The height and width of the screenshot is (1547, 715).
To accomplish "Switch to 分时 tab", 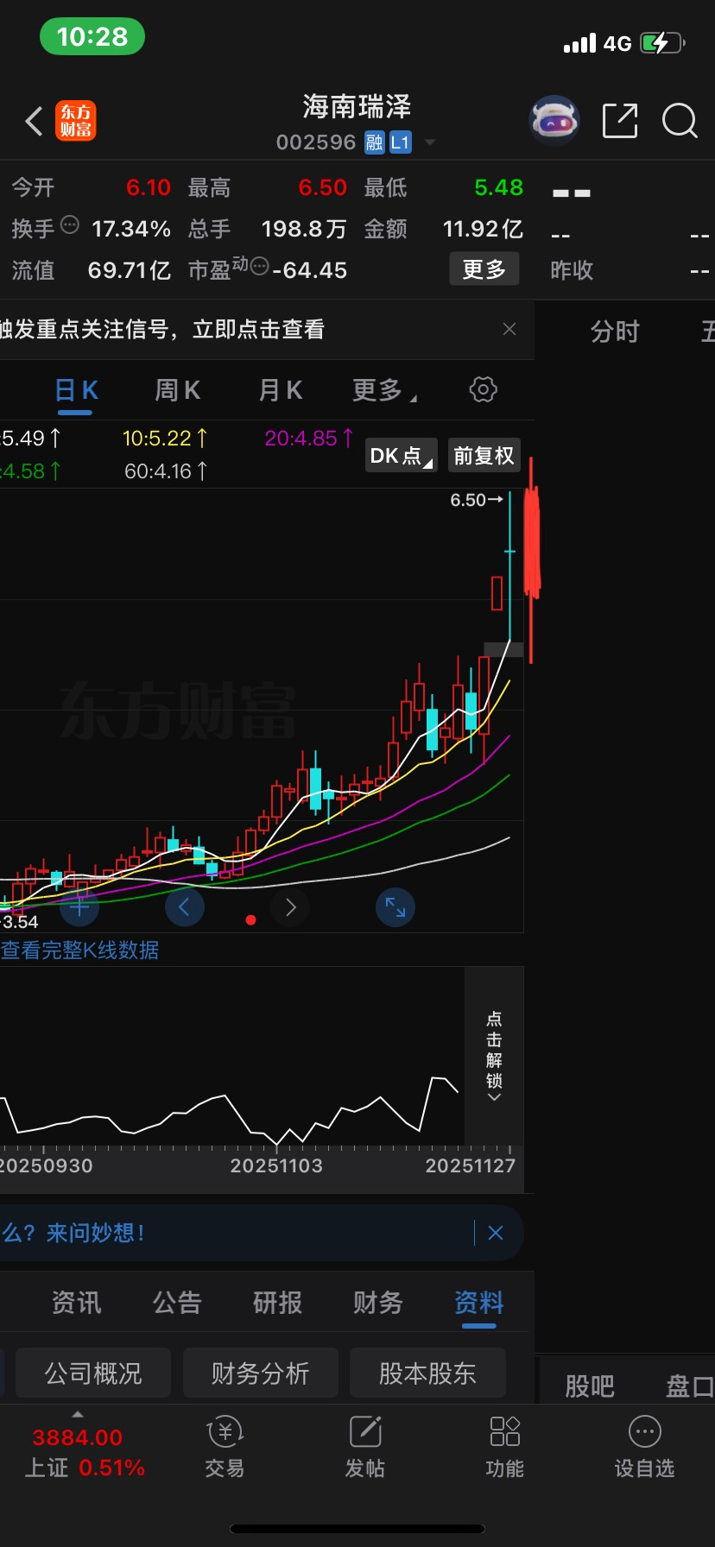I will click(615, 331).
